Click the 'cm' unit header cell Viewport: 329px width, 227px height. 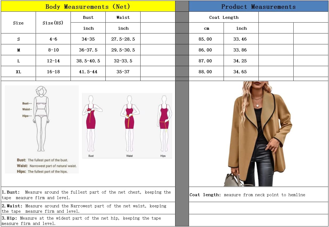pyautogui.click(x=207, y=28)
